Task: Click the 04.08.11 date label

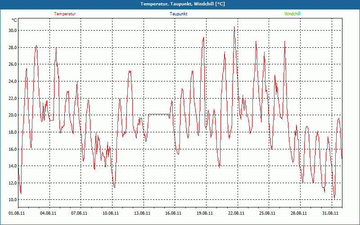Action: click(48, 213)
